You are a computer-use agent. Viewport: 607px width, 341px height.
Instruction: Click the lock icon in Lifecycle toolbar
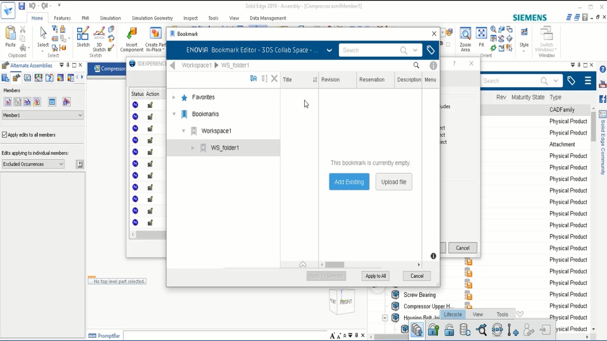tap(433, 330)
